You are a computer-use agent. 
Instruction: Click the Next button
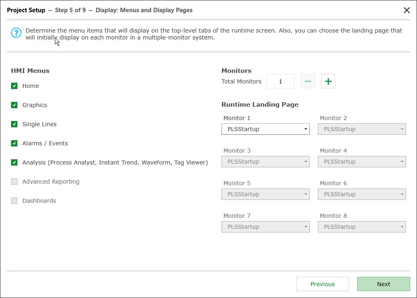coord(383,284)
